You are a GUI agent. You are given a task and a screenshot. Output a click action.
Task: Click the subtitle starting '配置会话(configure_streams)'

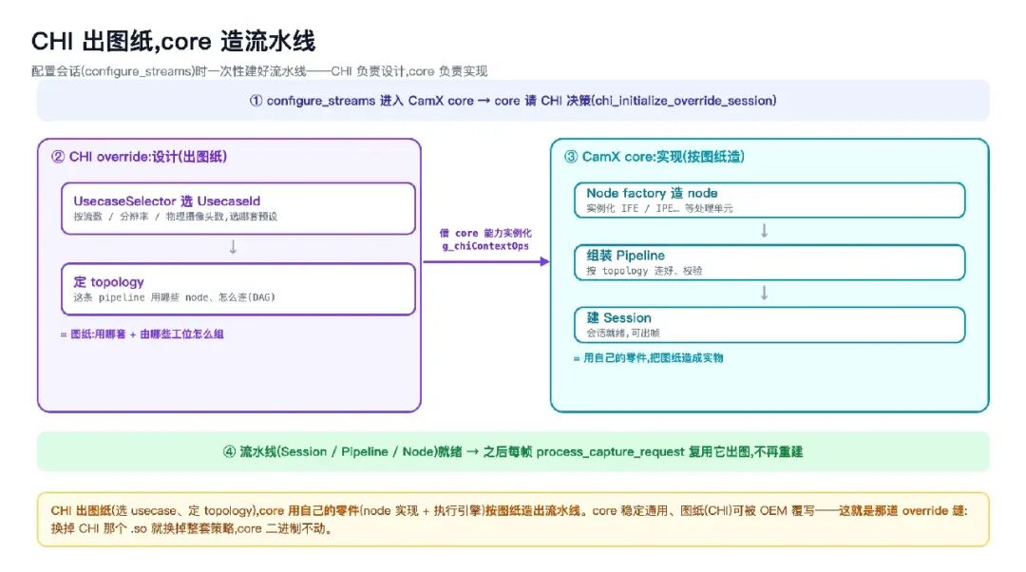[x=259, y=71]
